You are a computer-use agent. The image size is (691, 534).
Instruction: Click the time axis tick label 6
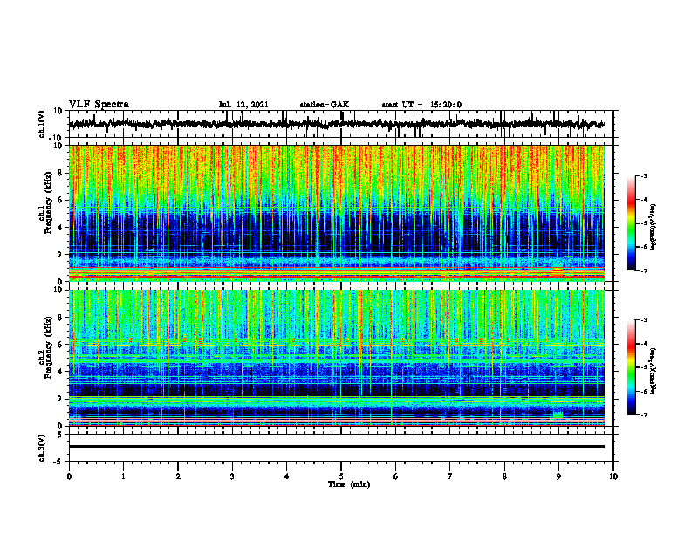coord(396,476)
